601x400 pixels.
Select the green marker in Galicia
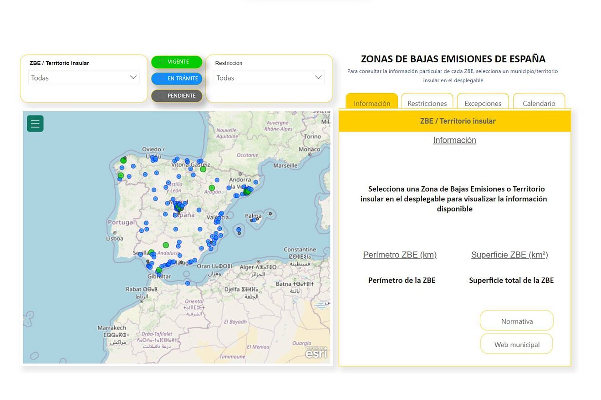[x=123, y=160]
